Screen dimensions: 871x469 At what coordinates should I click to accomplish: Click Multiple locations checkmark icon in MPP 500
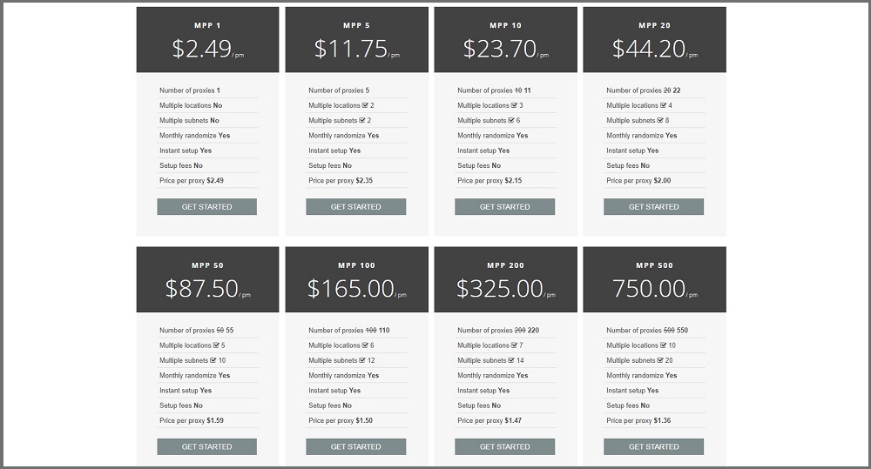pos(663,345)
